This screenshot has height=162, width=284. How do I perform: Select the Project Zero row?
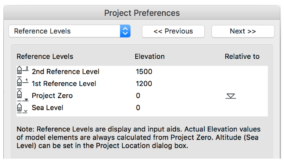[142, 96]
